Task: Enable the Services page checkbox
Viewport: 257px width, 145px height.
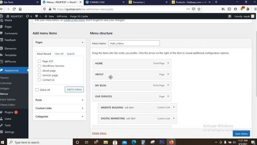Action: 39,75
